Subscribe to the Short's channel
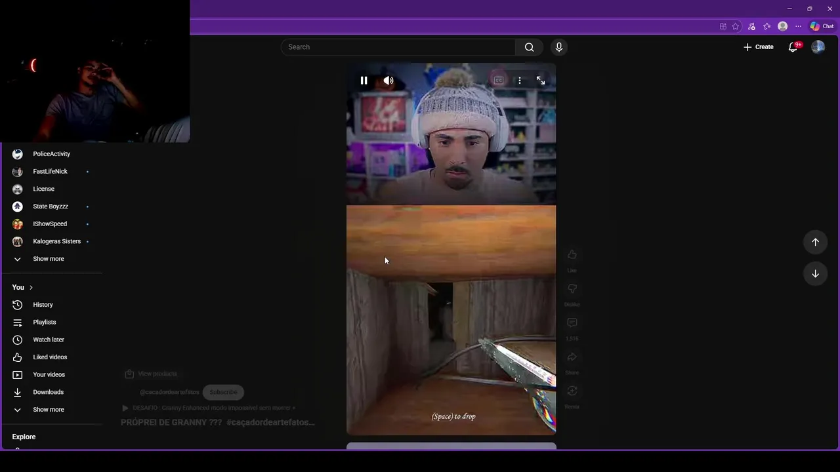 click(223, 392)
